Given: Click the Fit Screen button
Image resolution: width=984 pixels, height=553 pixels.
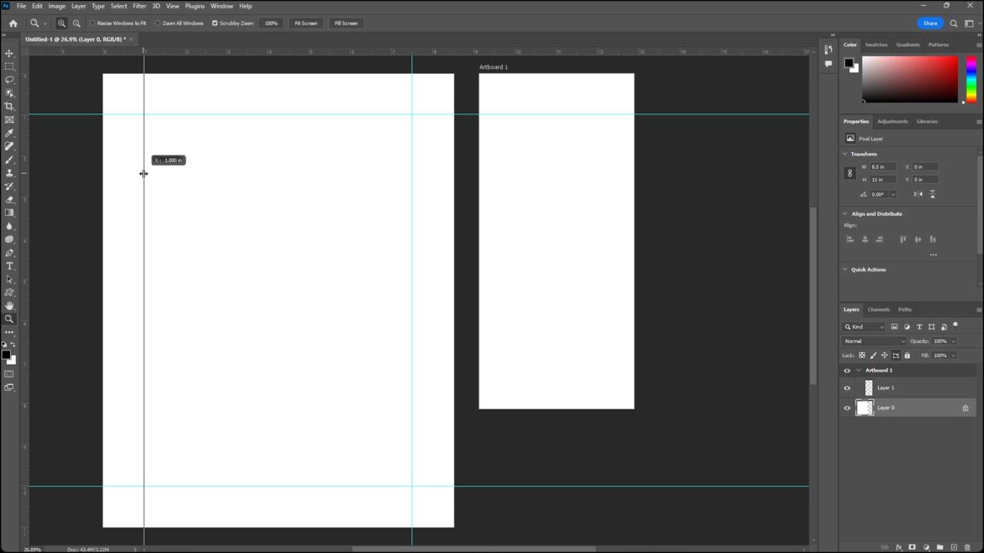Looking at the screenshot, I should coord(305,24).
